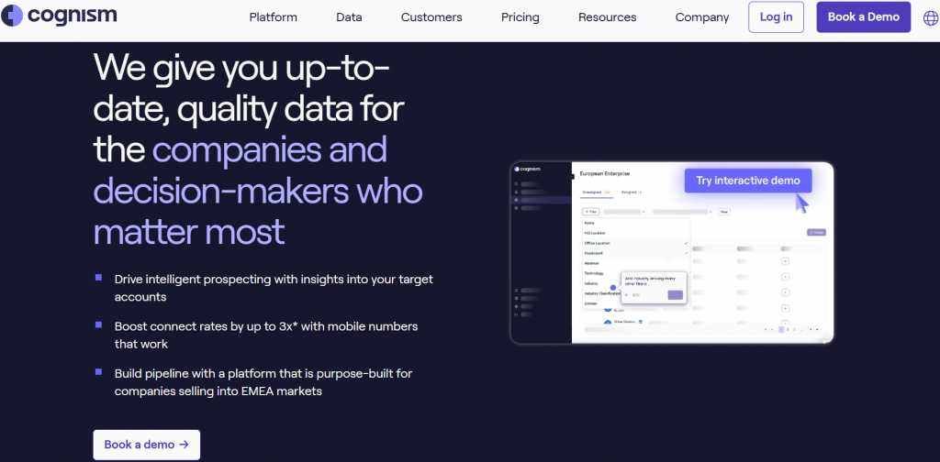This screenshot has width=940, height=462.
Task: Click the purple next button in the tooltip
Action: click(675, 295)
